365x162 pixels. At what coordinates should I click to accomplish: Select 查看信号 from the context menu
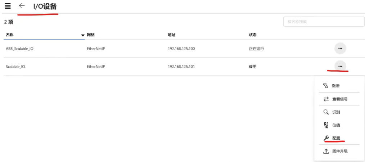tap(340, 99)
